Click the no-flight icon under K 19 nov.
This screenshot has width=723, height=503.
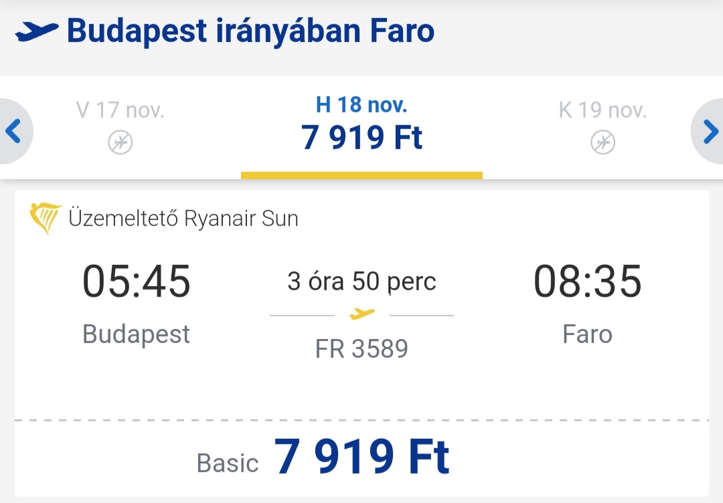pyautogui.click(x=602, y=142)
